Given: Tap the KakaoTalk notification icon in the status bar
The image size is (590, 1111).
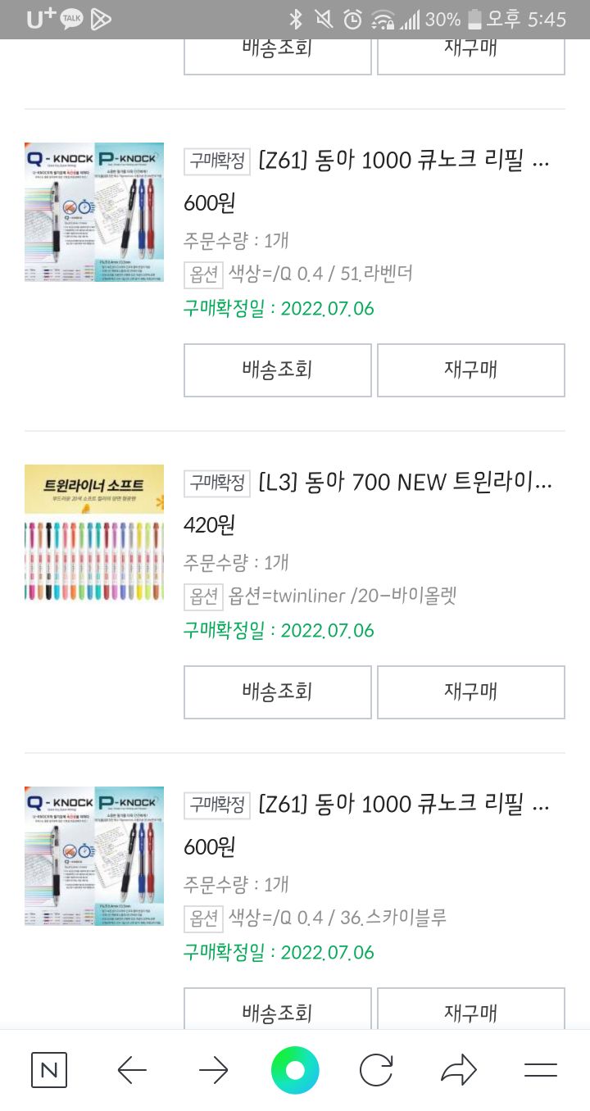Looking at the screenshot, I should pyautogui.click(x=71, y=19).
